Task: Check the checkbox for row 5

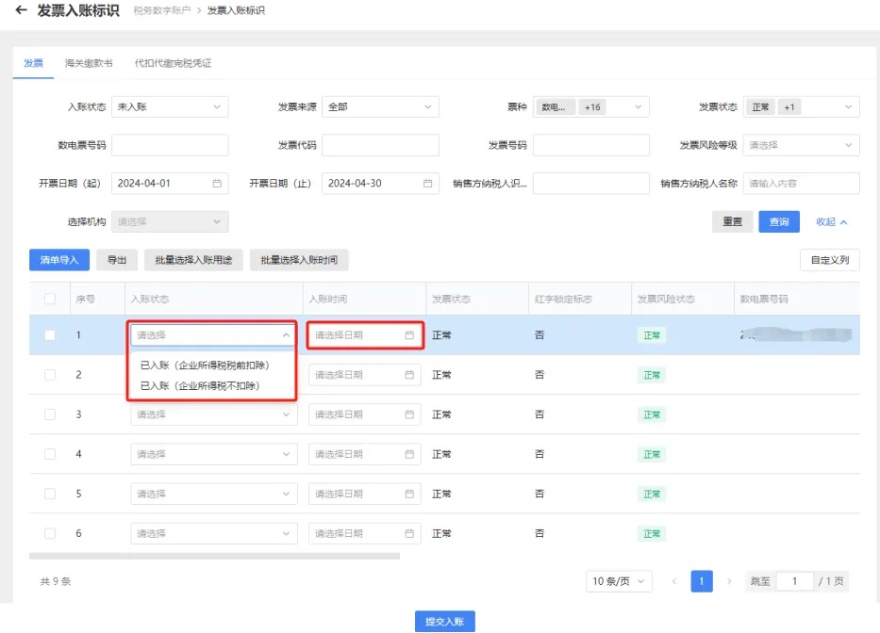Action: pyautogui.click(x=50, y=494)
